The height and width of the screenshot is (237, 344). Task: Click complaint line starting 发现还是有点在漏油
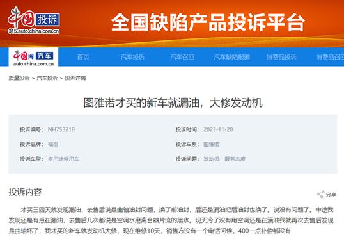171,220
